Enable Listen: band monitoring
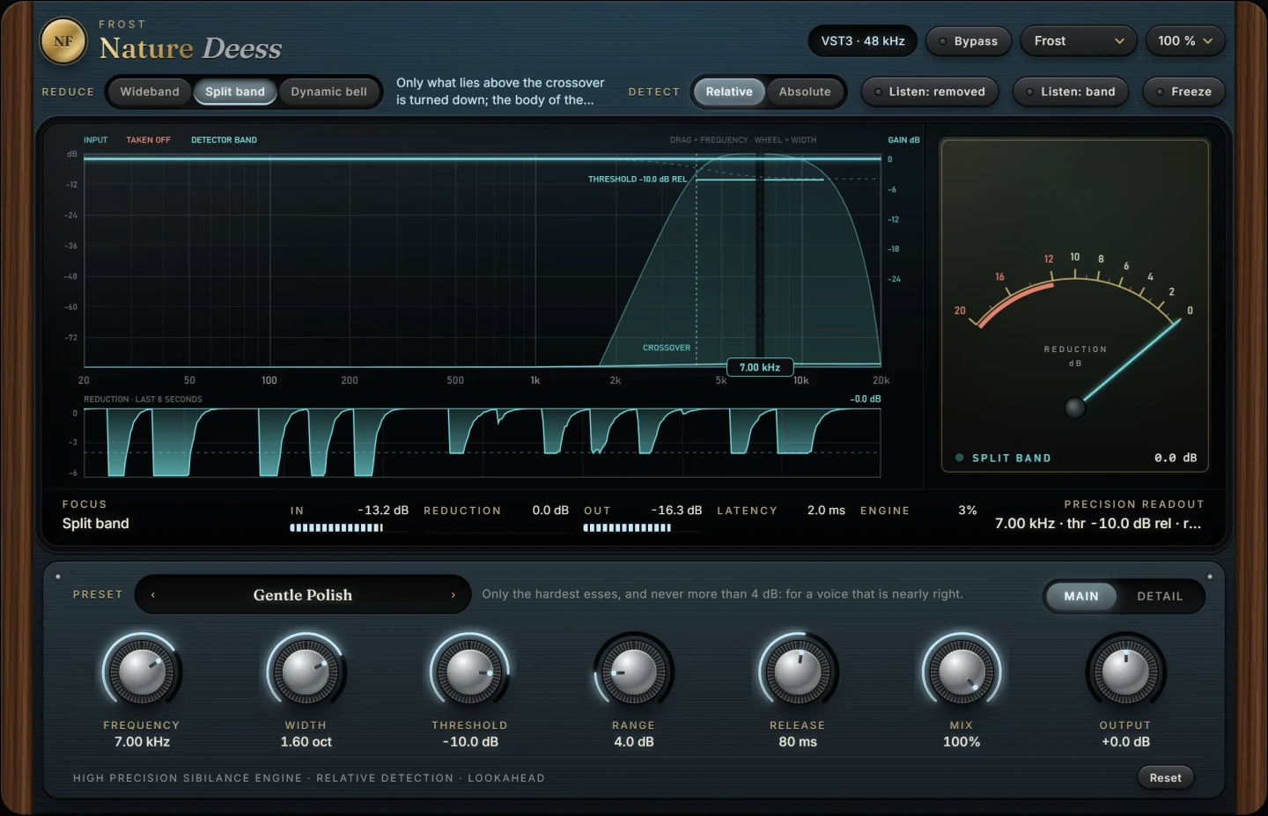 coord(1071,92)
